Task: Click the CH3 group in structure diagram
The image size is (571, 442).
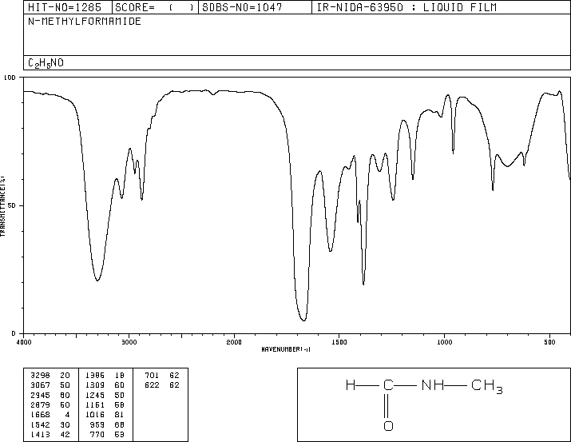Action: coord(487,386)
